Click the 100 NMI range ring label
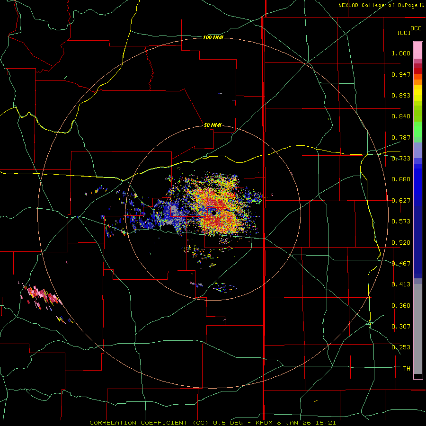 (213, 37)
